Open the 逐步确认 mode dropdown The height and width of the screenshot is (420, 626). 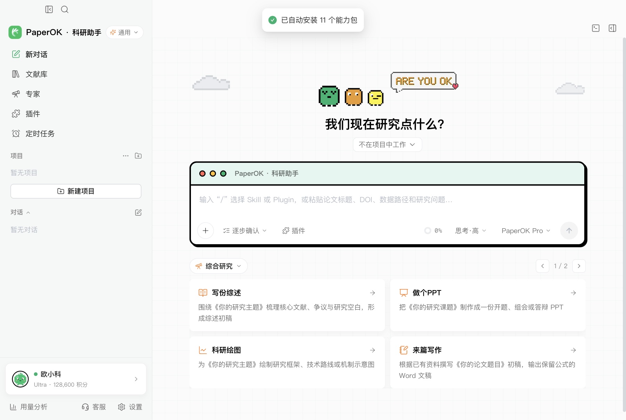point(245,231)
